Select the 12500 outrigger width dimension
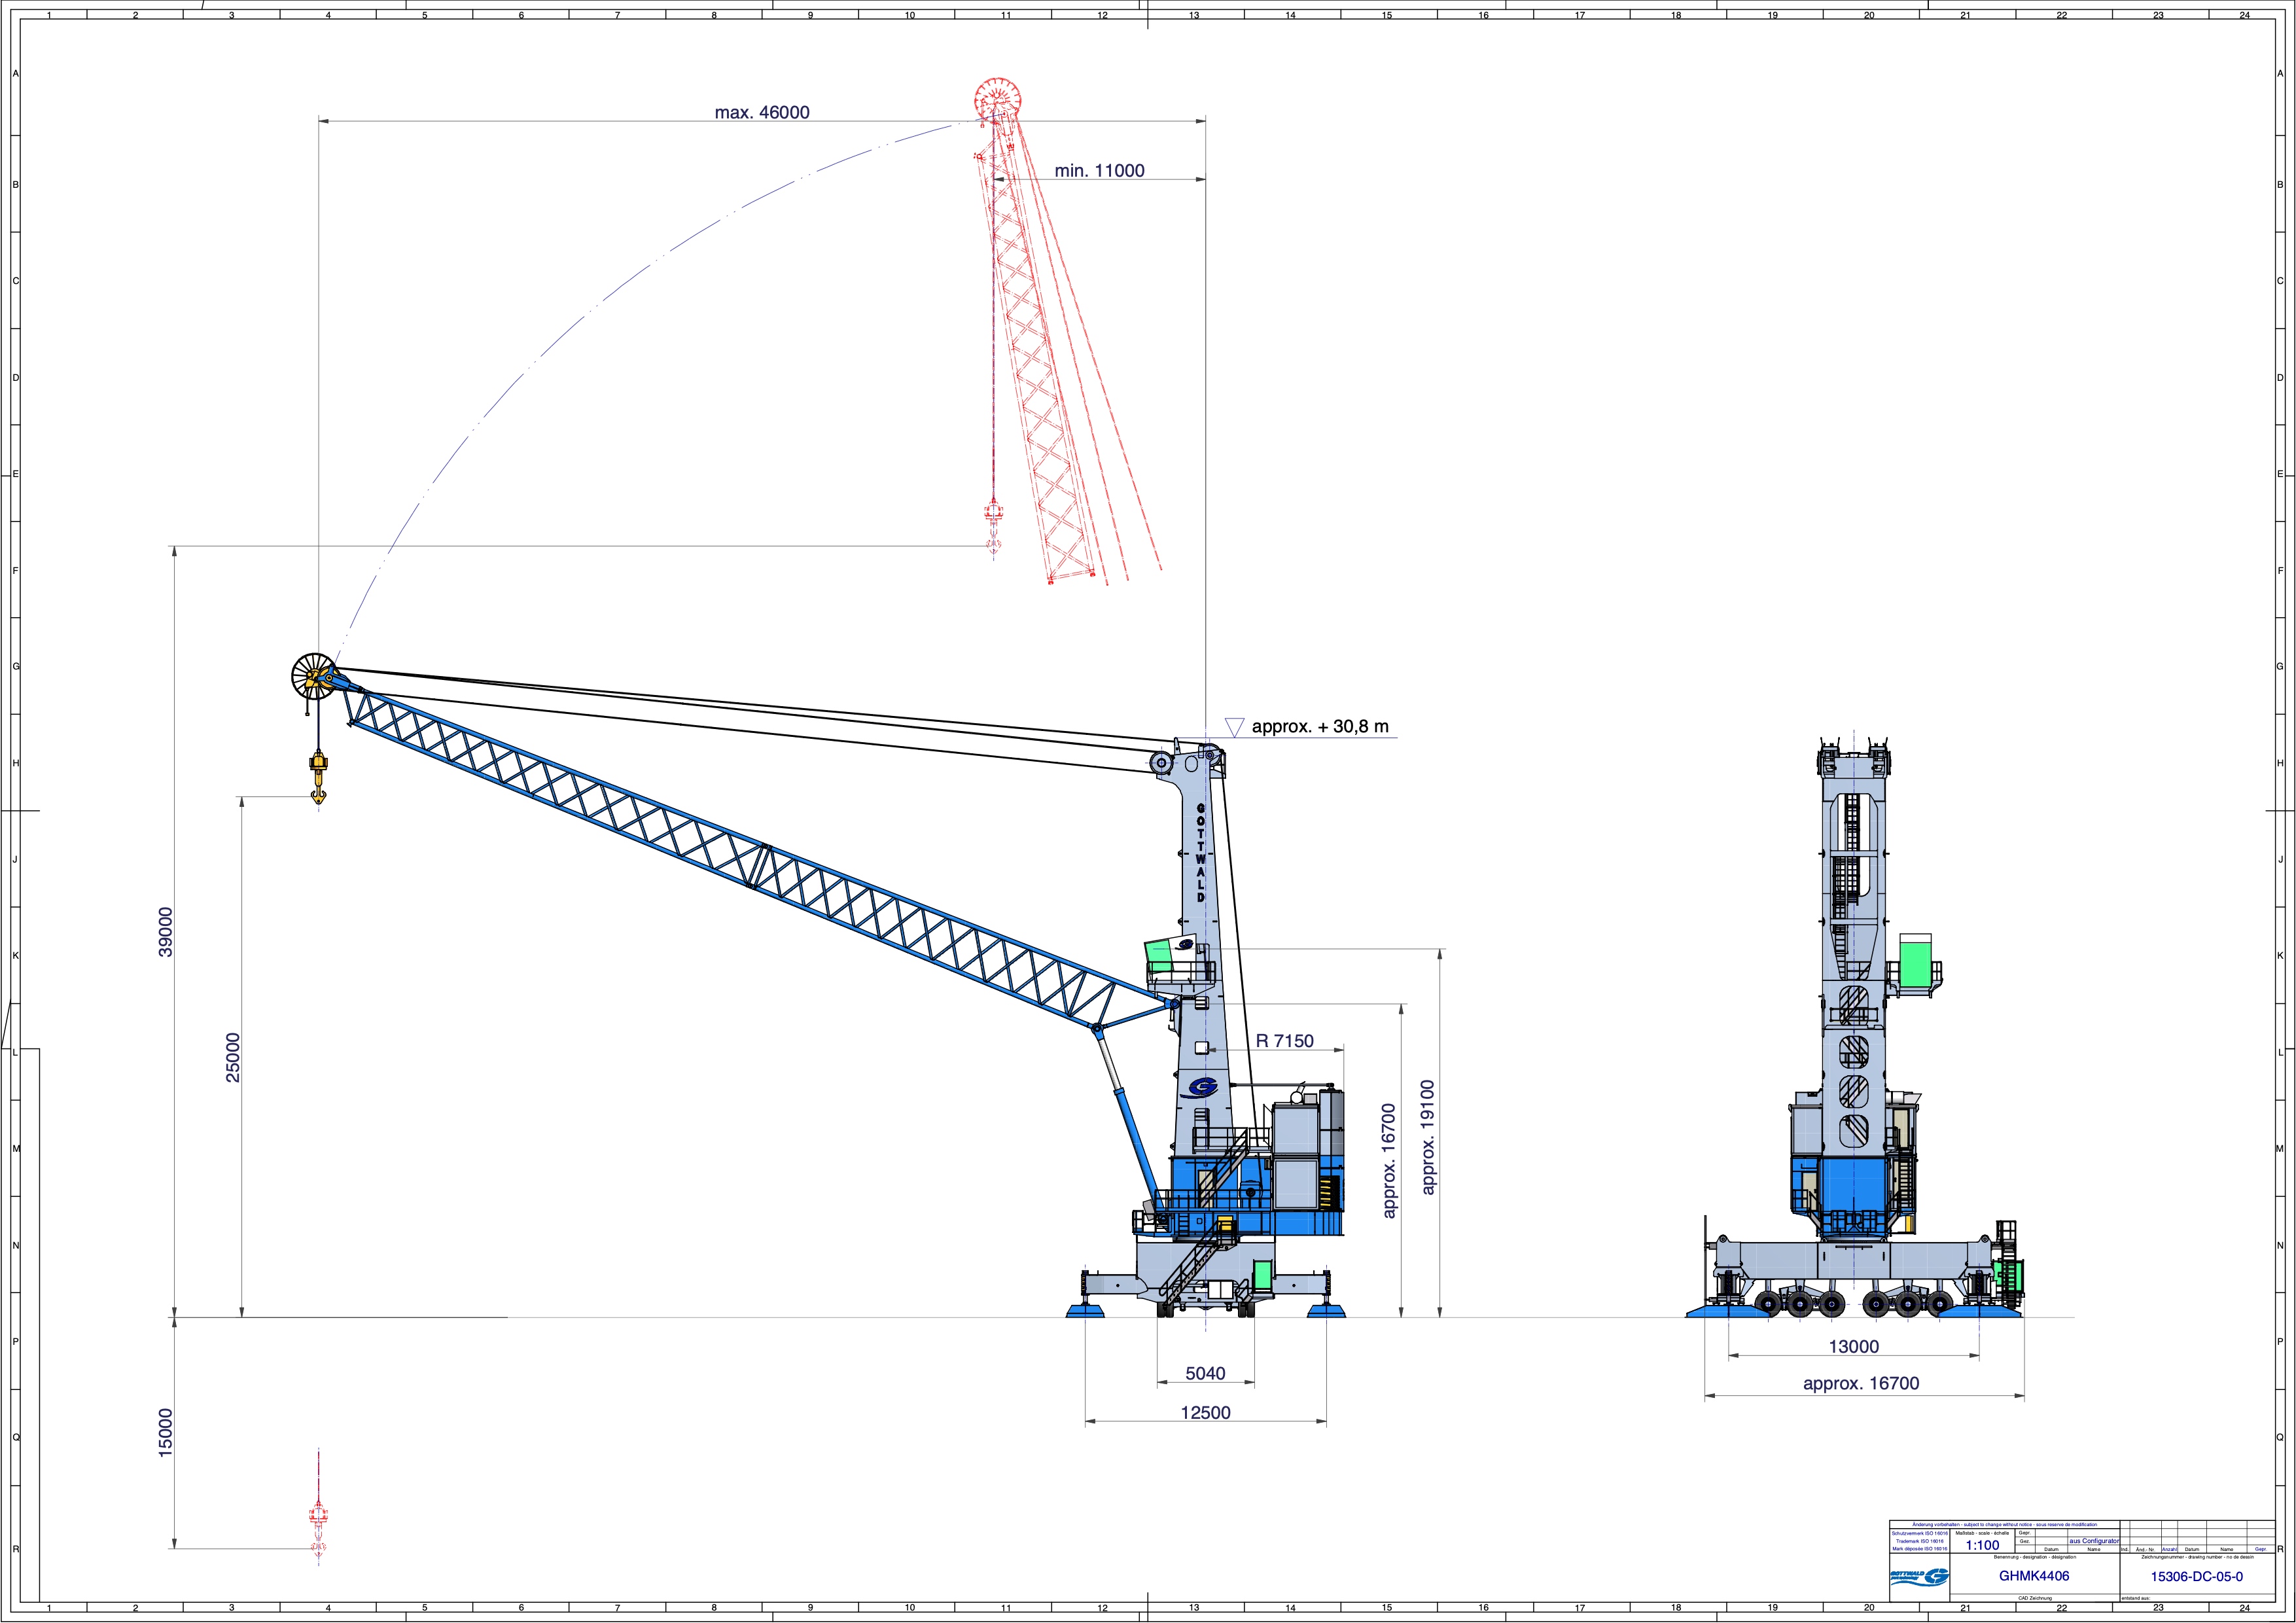Viewport: 2296px width, 1623px height. 1205,1413
